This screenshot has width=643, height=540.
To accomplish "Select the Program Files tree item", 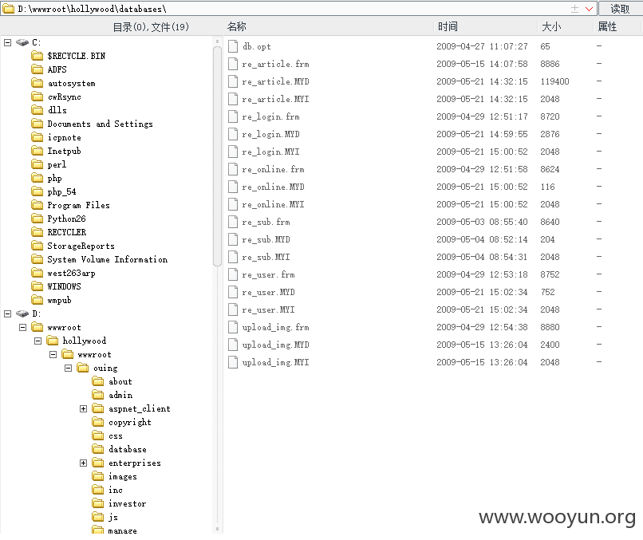I will click(78, 205).
